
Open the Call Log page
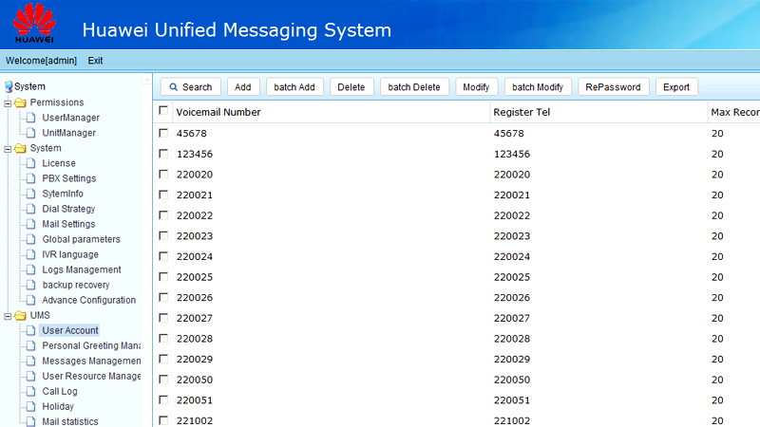[x=60, y=391]
